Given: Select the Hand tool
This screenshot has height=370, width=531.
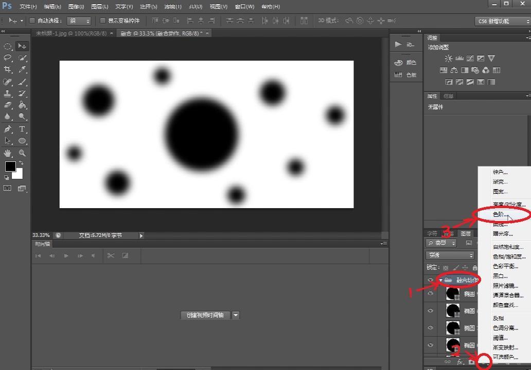Looking at the screenshot, I should [8, 153].
